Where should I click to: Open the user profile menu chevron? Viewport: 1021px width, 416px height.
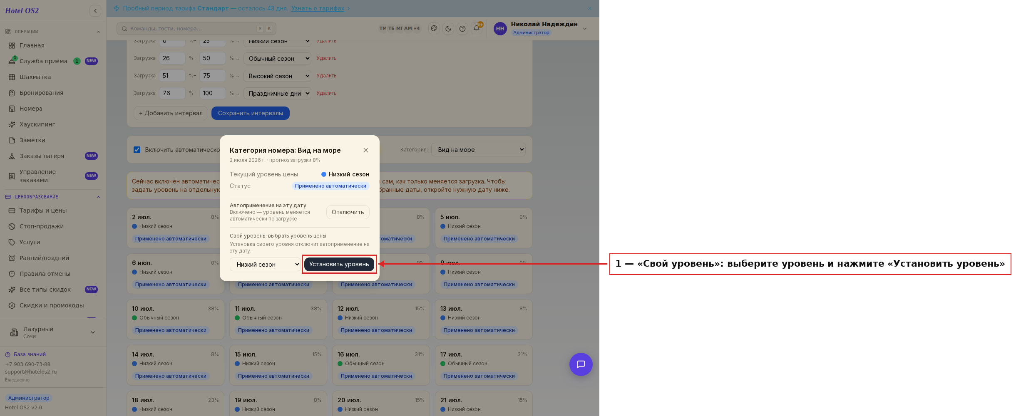585,29
